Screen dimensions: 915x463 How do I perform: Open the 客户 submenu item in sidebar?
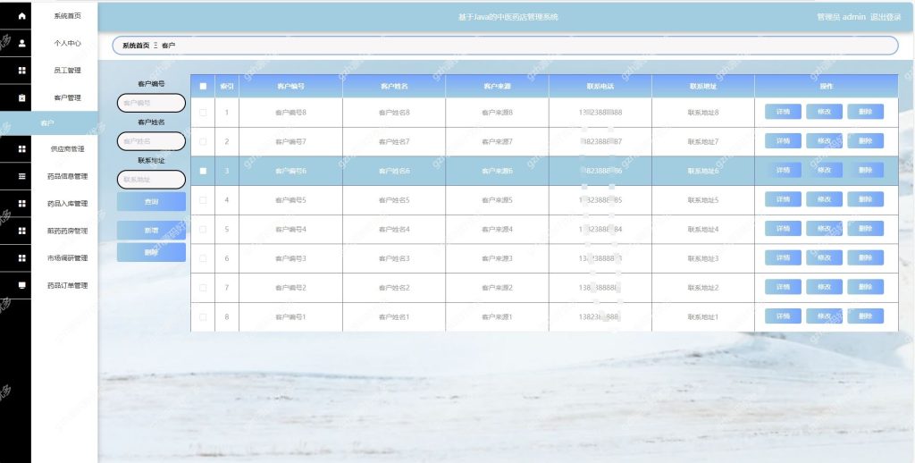49,123
